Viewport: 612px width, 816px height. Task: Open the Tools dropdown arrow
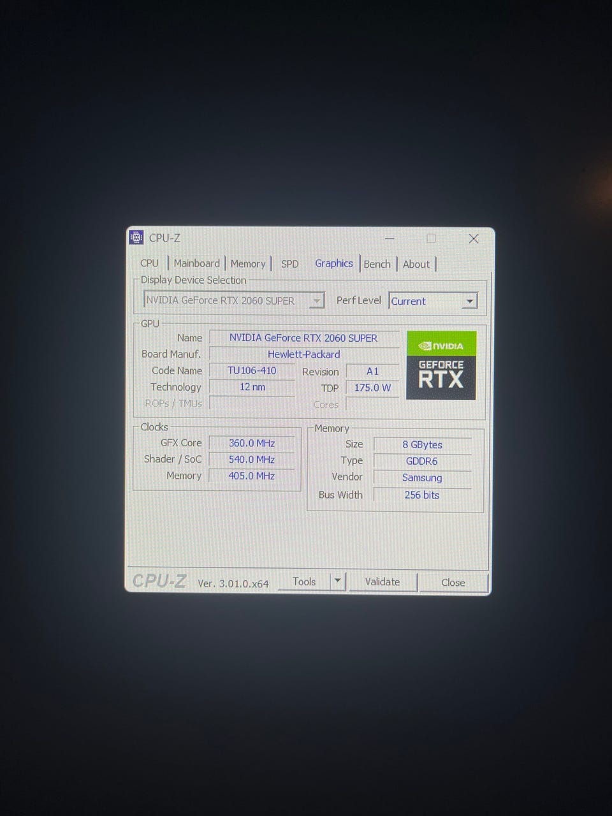point(338,581)
